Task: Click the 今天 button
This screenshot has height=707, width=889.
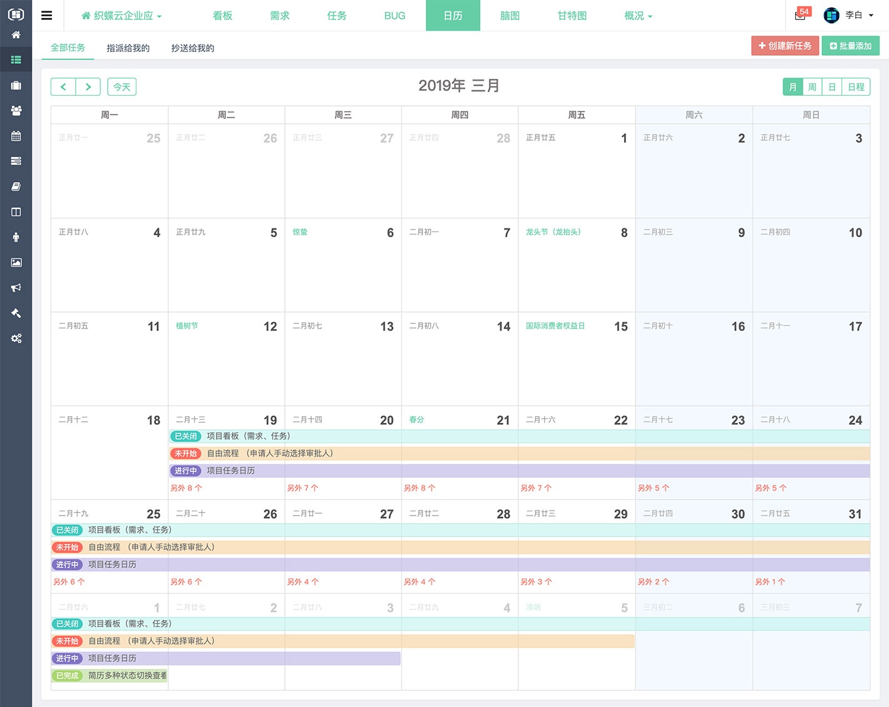Action: [122, 87]
